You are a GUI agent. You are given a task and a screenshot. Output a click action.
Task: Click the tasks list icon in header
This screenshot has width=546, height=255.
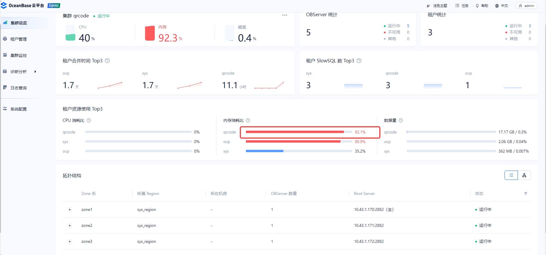(457, 6)
